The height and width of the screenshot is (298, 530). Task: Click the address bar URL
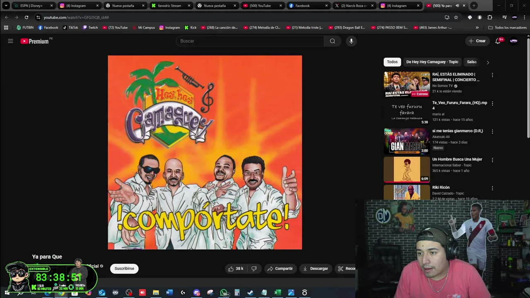pos(76,17)
